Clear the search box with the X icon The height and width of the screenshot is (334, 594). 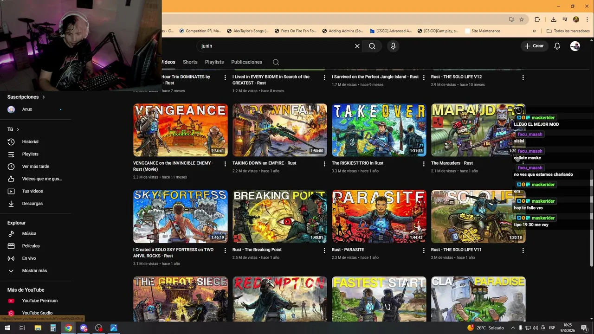point(357,46)
